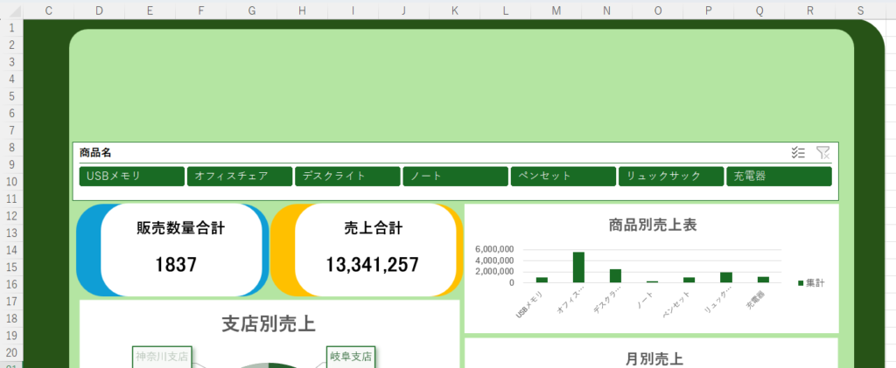The image size is (896, 368).
Task: Click the slicer clear filter icon
Action: tap(822, 152)
